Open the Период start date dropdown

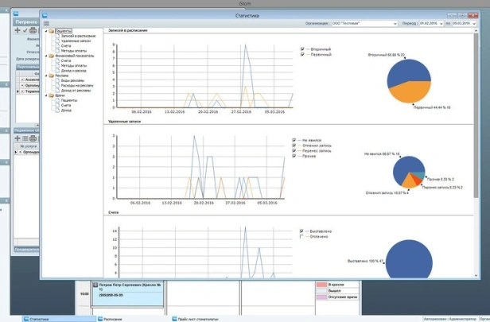tap(441, 24)
